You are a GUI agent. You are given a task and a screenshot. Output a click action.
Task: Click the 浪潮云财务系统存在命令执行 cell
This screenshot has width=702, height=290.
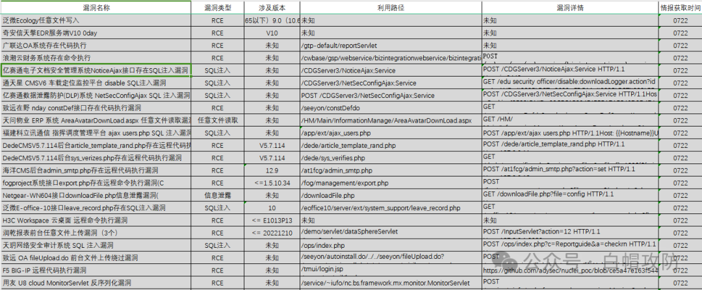coord(96,58)
